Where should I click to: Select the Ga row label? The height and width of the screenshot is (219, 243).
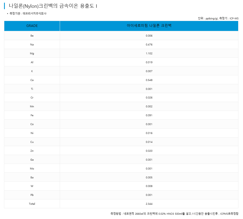pyautogui.click(x=32, y=160)
